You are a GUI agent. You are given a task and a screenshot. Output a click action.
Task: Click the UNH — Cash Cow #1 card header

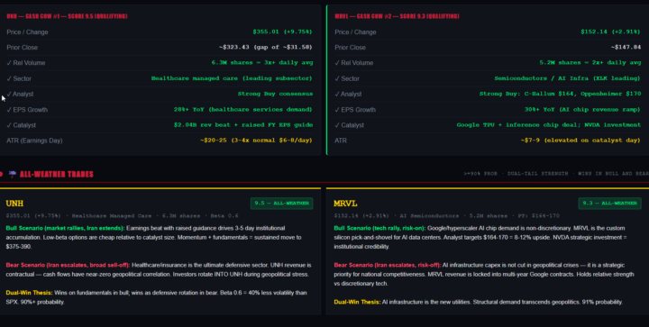coord(67,16)
